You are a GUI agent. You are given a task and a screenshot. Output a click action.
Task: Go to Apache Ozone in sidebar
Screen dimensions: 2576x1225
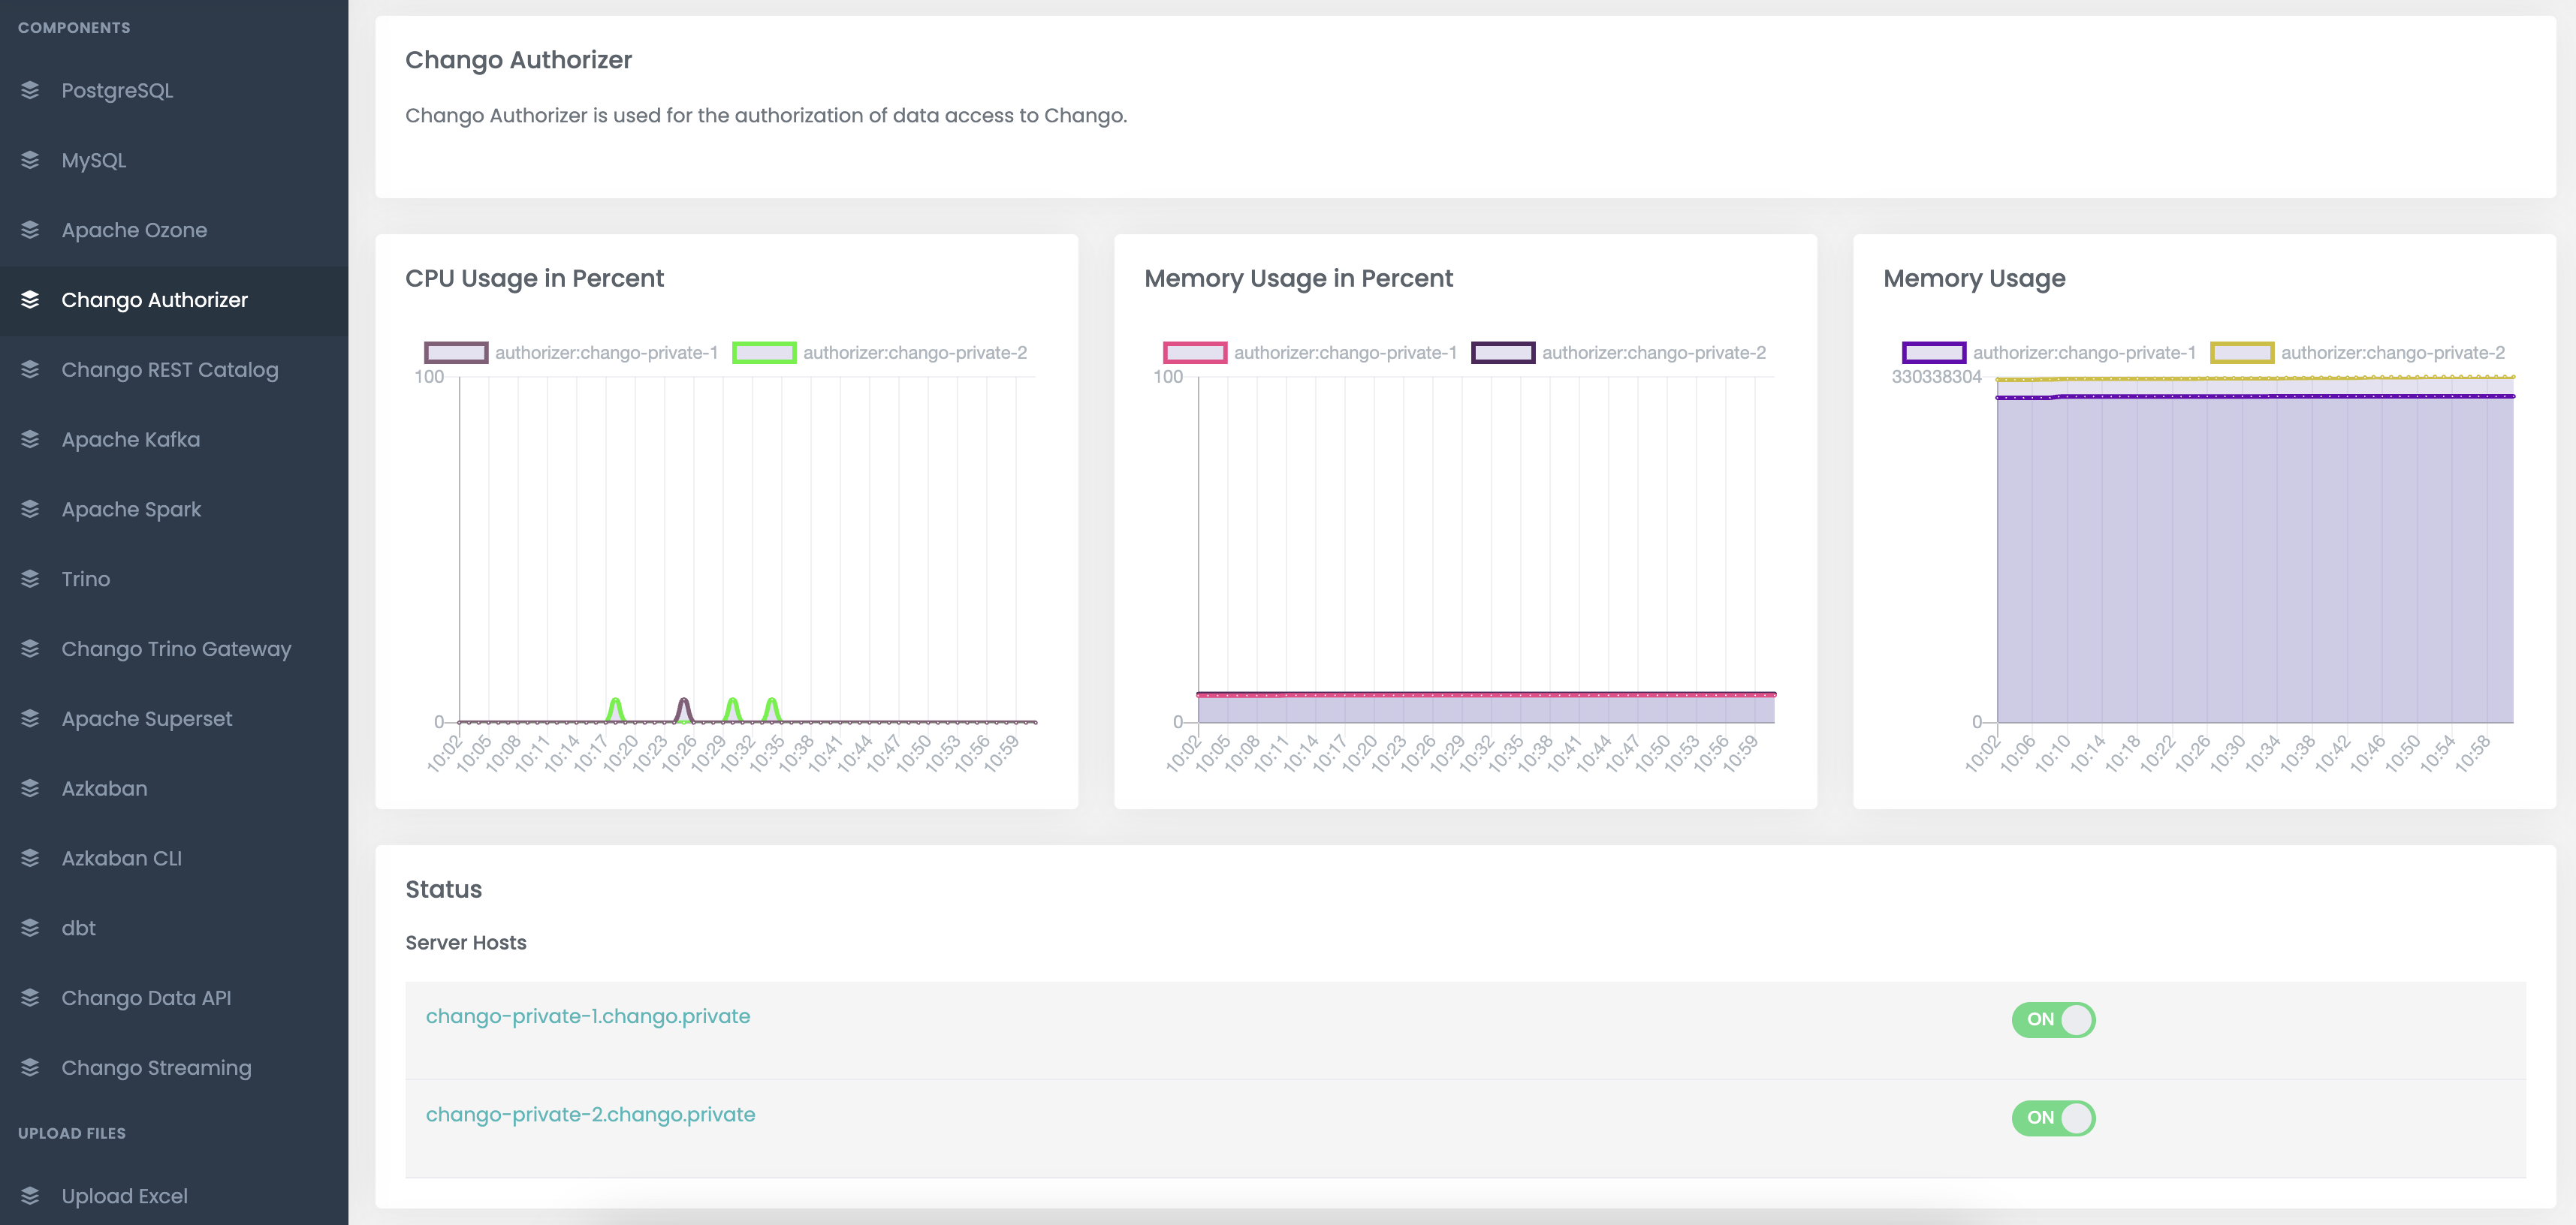coord(174,230)
